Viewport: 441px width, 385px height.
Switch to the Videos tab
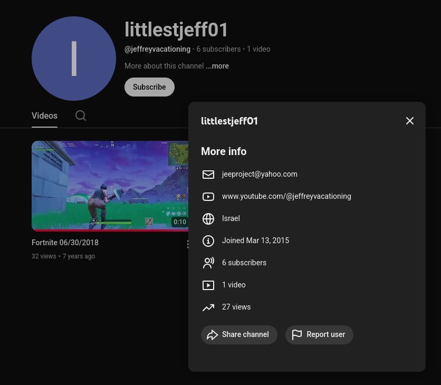44,116
